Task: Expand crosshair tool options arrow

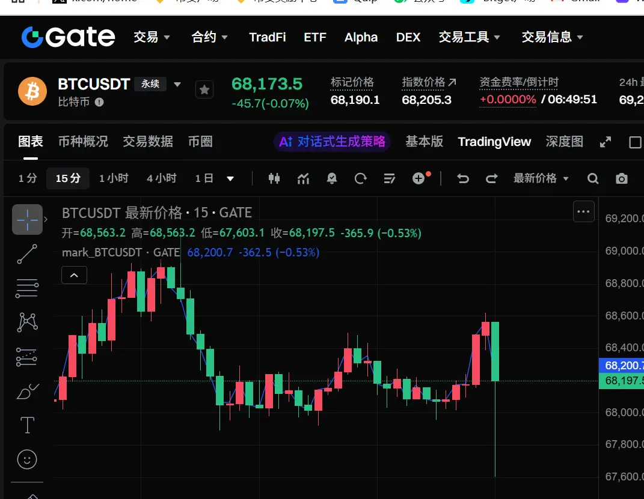Action: 46,219
